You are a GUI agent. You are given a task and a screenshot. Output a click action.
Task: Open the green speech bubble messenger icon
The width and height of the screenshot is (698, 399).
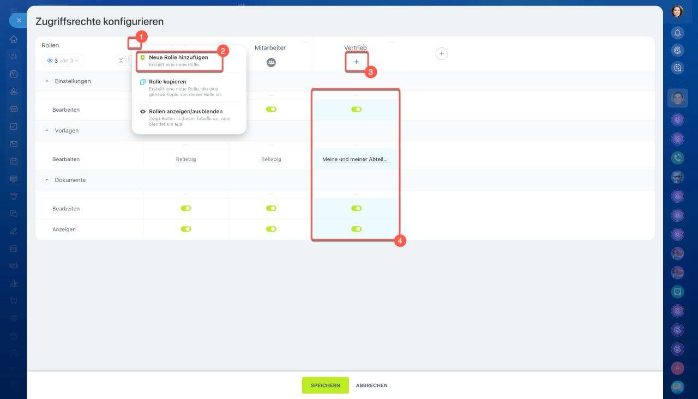coord(677,387)
